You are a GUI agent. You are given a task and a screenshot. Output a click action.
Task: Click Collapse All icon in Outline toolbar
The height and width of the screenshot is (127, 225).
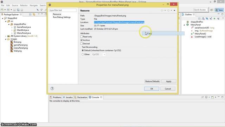(199, 19)
